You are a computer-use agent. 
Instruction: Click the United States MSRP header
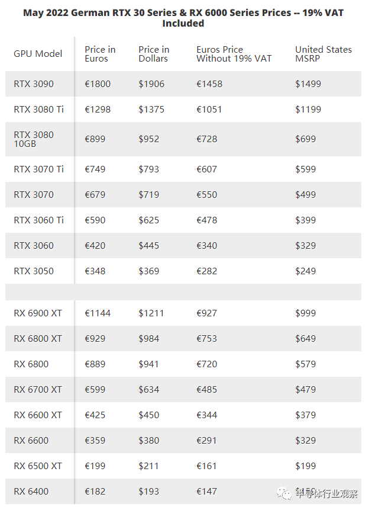tap(323, 54)
